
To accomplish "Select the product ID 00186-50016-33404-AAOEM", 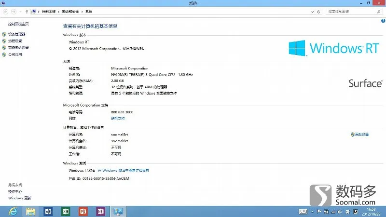I will click(106, 178).
